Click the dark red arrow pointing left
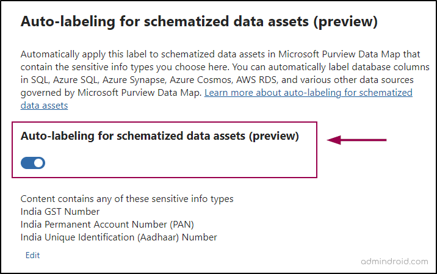 tap(357, 140)
